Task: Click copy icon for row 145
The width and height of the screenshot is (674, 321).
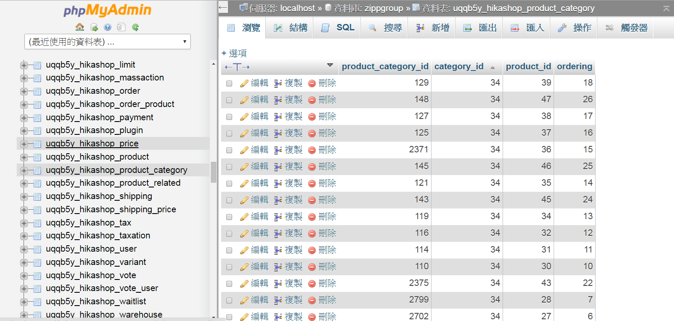Action: [278, 167]
